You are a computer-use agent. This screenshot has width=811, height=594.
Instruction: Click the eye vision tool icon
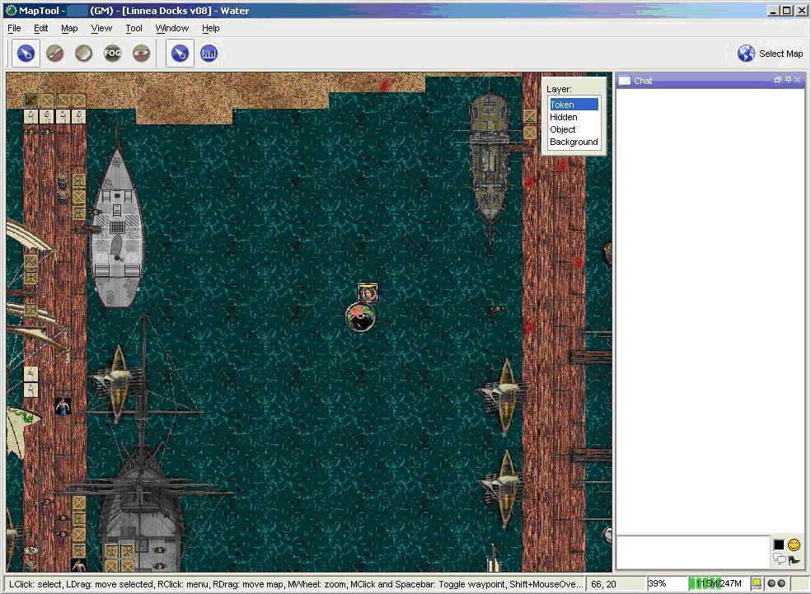tap(141, 54)
